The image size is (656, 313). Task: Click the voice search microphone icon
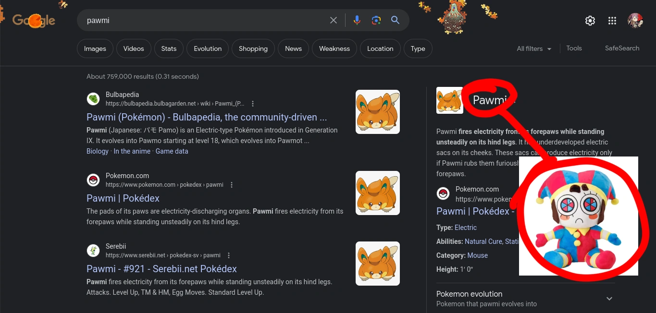[357, 20]
